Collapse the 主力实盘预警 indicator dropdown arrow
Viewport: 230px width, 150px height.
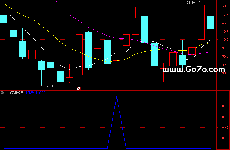tap(2, 93)
